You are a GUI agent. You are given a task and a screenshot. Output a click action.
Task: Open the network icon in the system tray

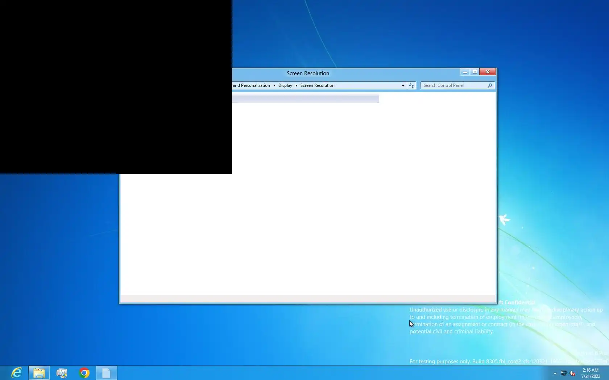(564, 373)
